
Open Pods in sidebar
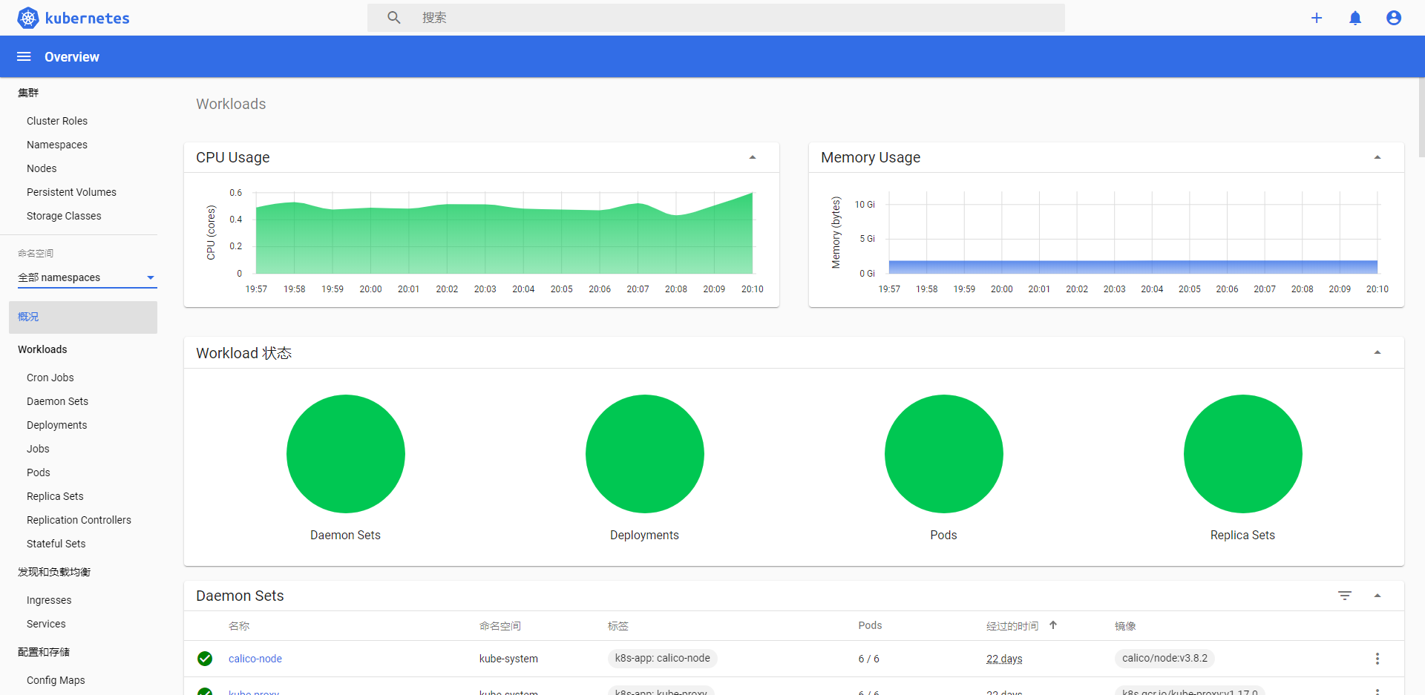tap(39, 472)
